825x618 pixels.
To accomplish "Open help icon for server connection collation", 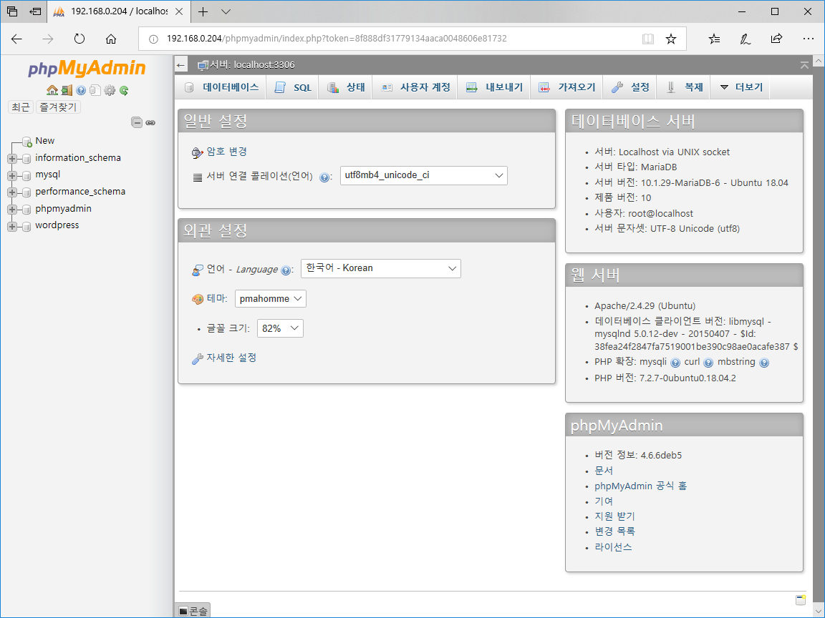I will (324, 177).
